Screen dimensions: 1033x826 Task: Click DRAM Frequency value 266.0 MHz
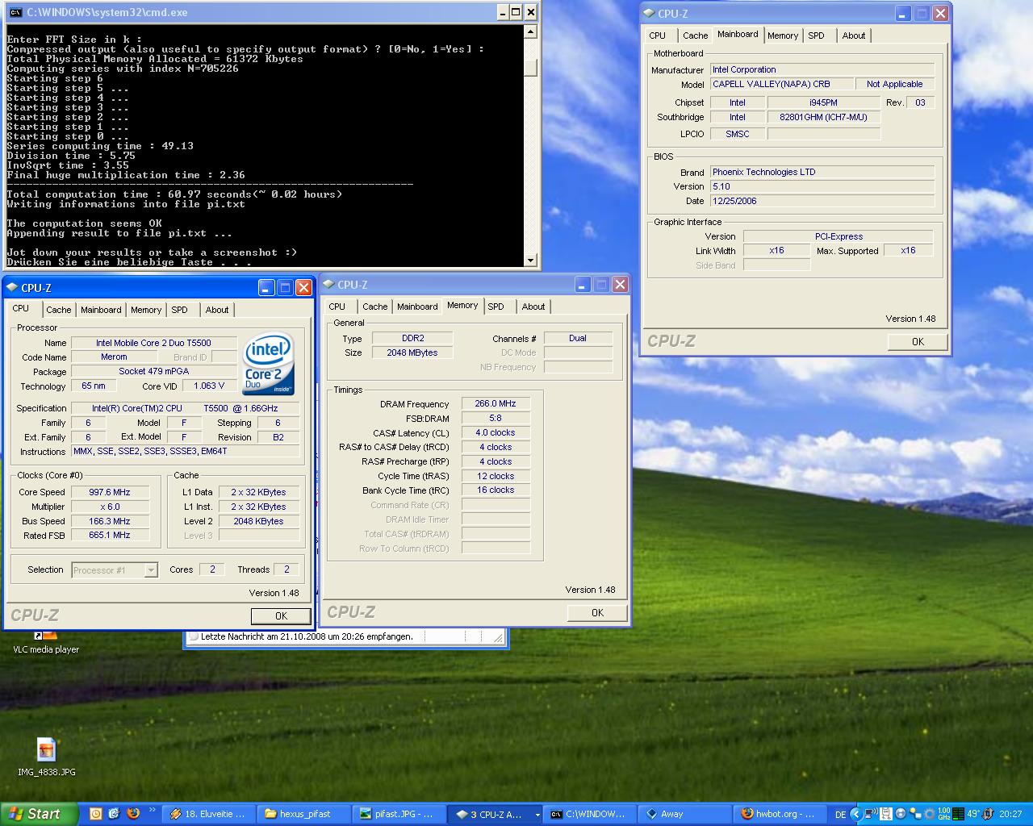coord(496,403)
